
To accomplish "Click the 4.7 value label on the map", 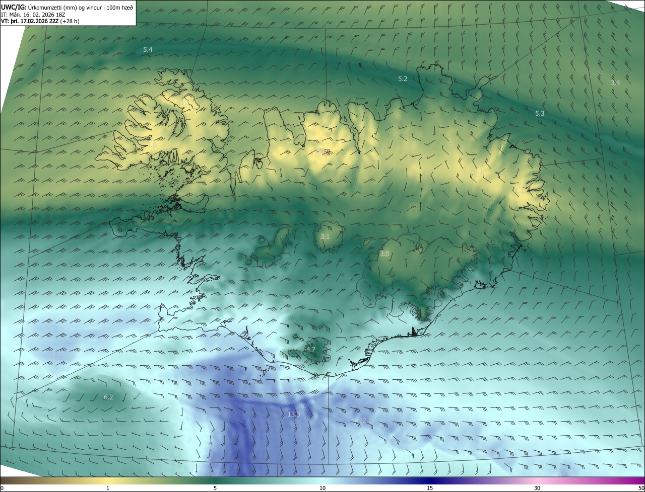I will click(311, 349).
